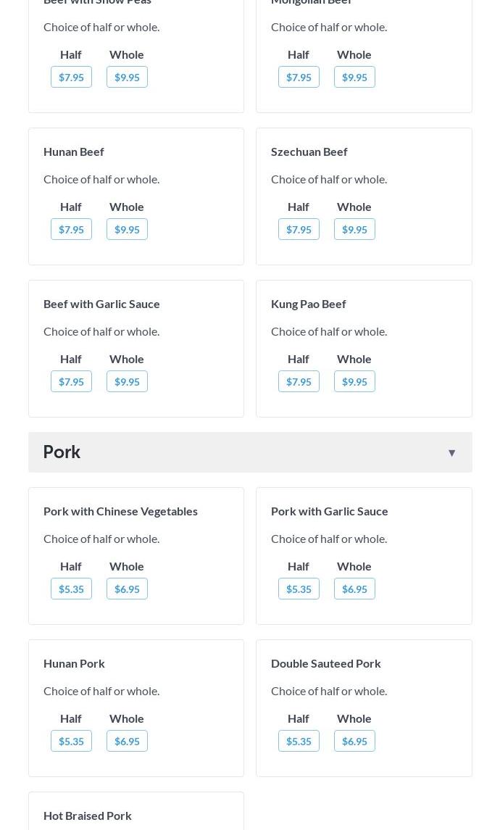Choose Half price for Hunan Pork

click(x=71, y=741)
